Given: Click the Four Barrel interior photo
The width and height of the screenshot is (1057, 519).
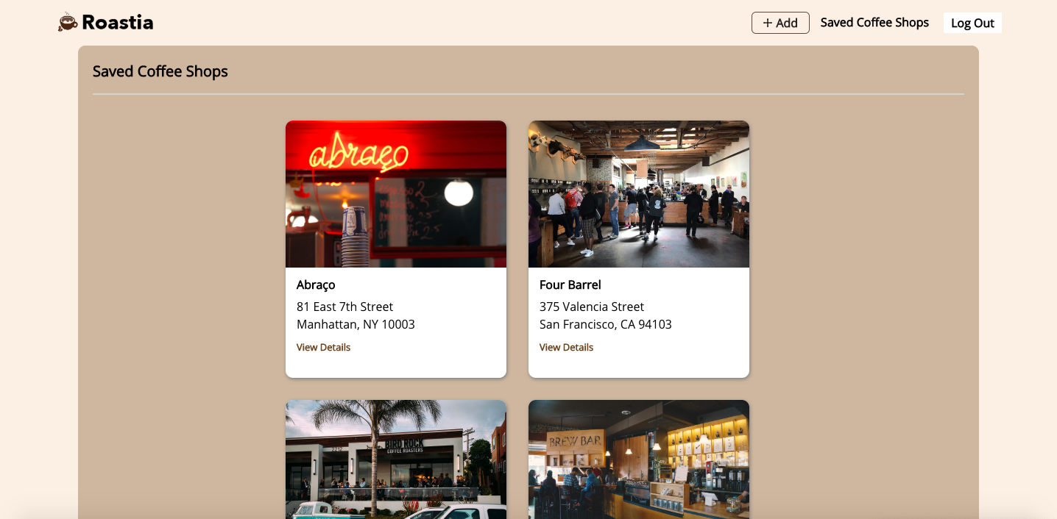Looking at the screenshot, I should pyautogui.click(x=637, y=193).
